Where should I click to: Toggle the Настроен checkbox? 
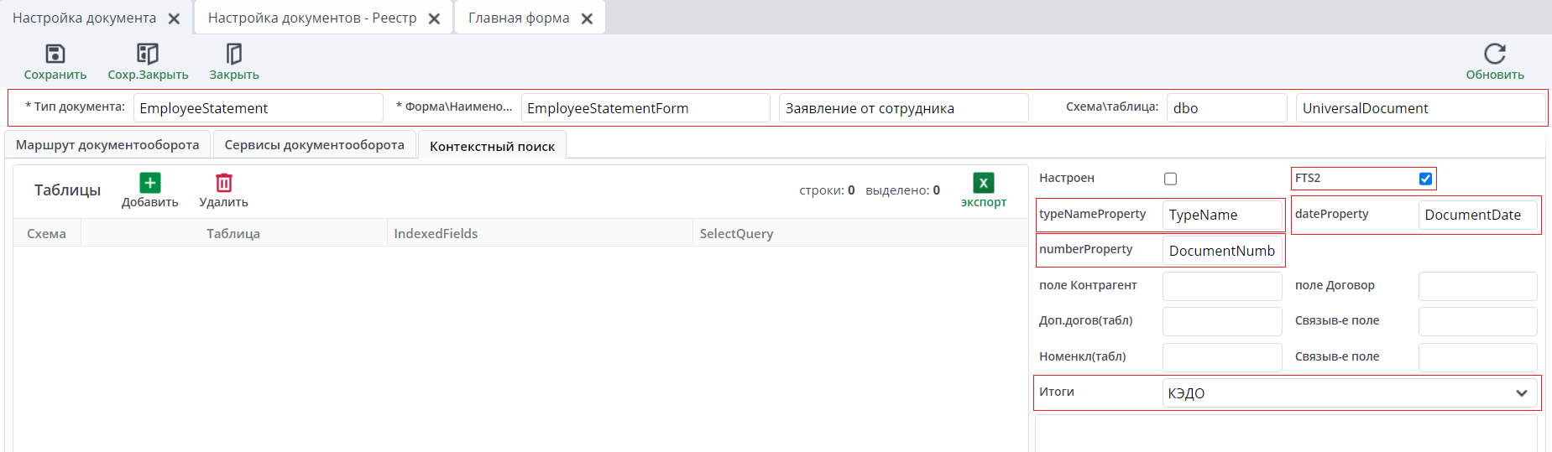(1171, 179)
